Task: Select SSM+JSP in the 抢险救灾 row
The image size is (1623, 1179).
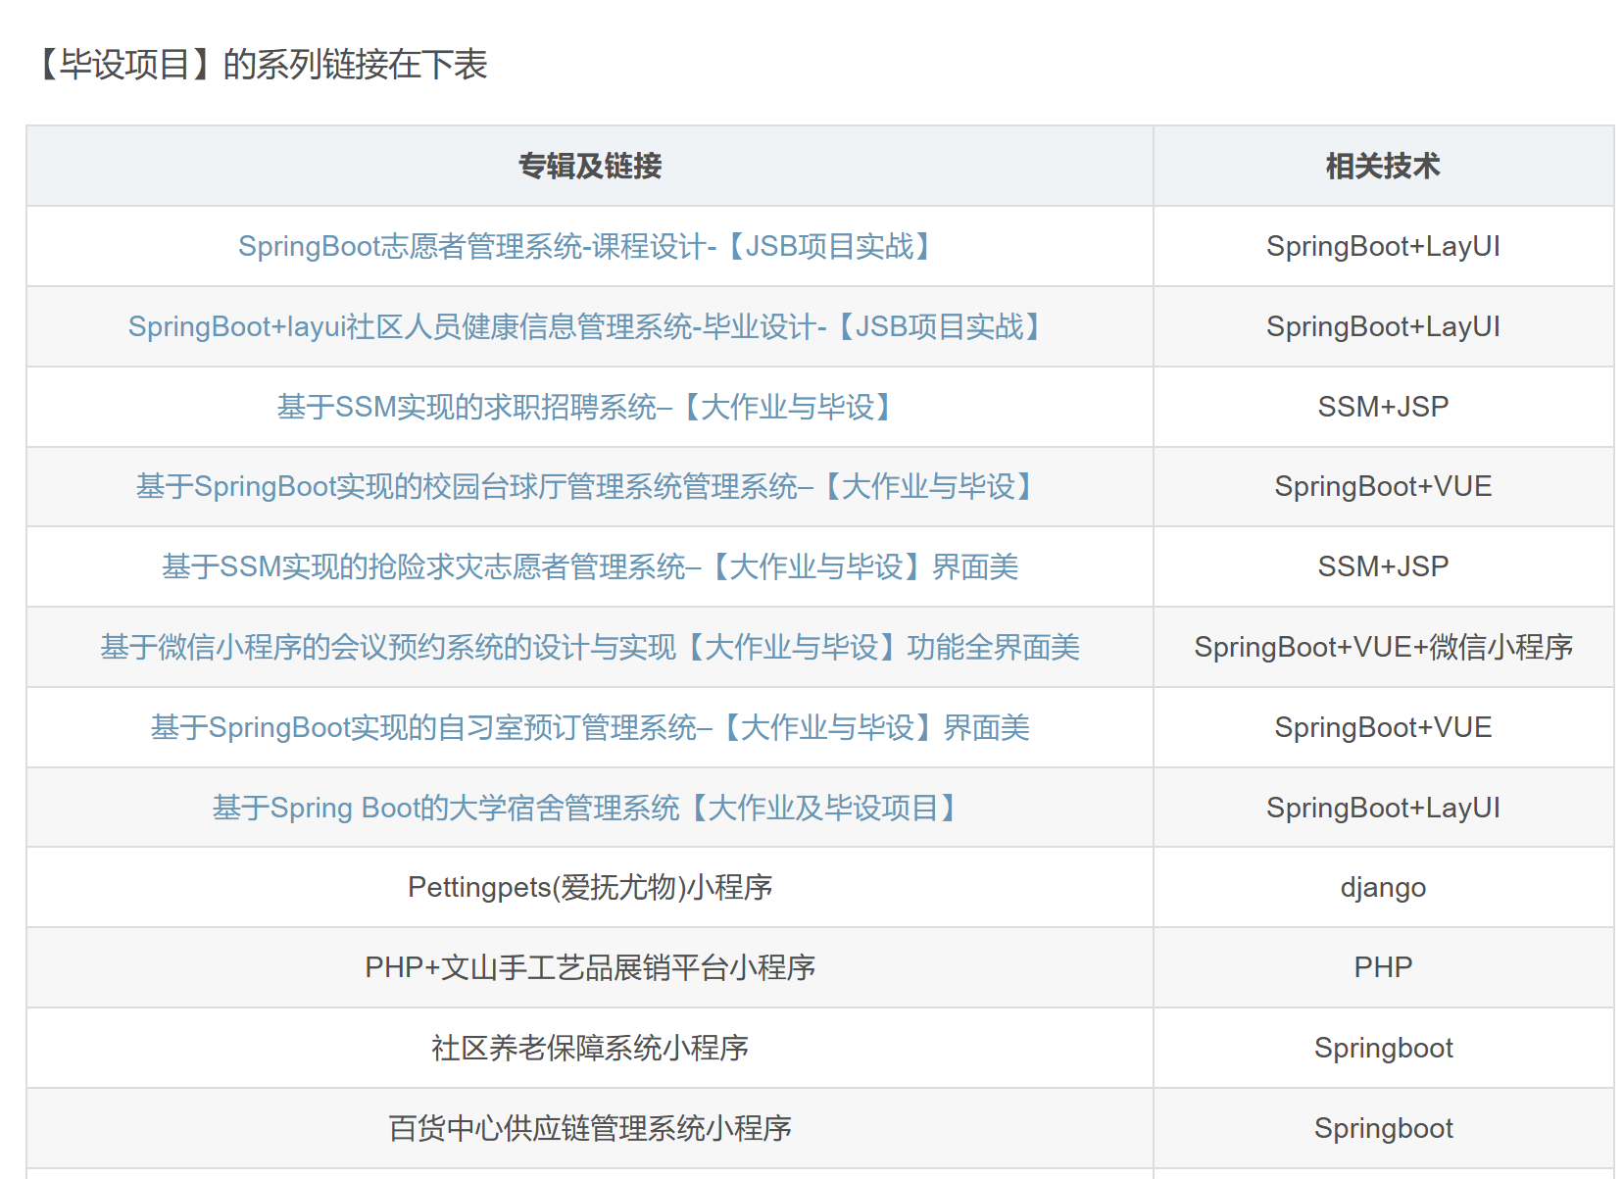Action: coord(1383,566)
